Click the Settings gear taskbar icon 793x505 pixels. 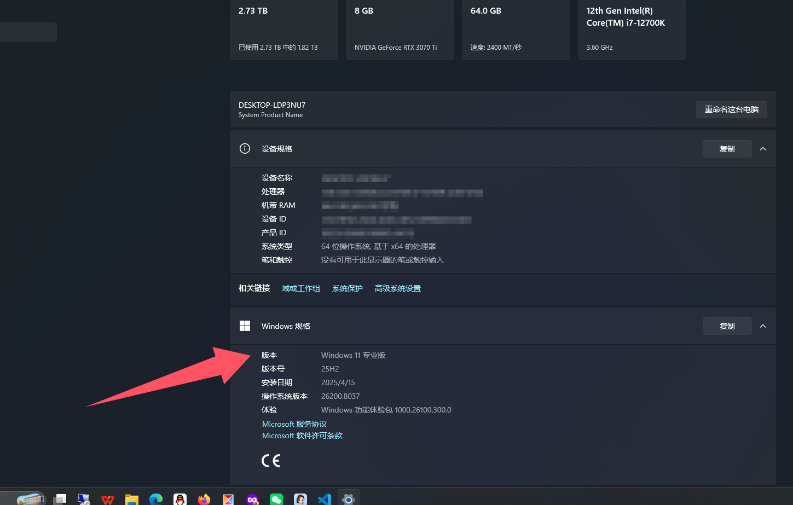[349, 499]
